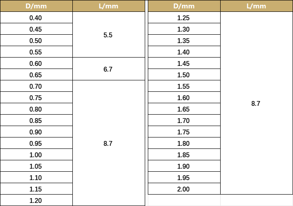Image resolution: width=293 pixels, height=206 pixels.
Task: Click the 5.5 merged length cell
Action: pyautogui.click(x=109, y=35)
